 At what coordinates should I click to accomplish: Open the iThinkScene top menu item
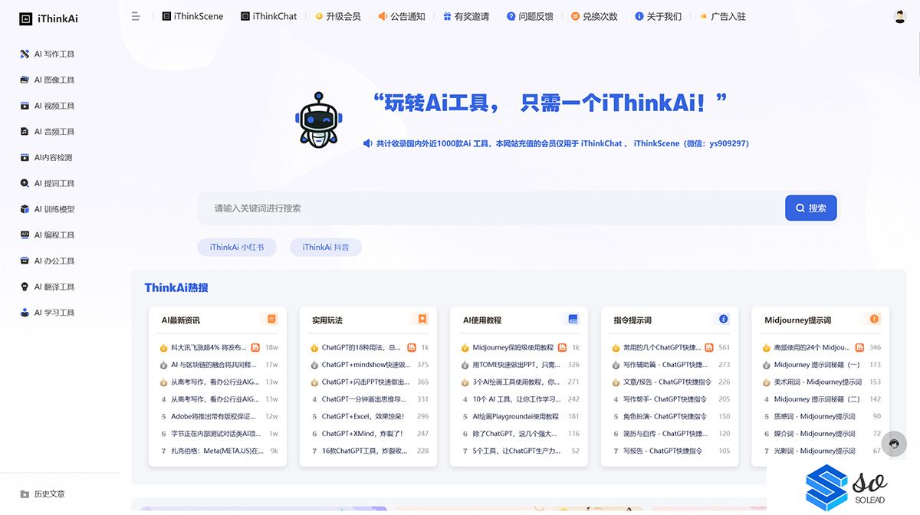pos(192,16)
